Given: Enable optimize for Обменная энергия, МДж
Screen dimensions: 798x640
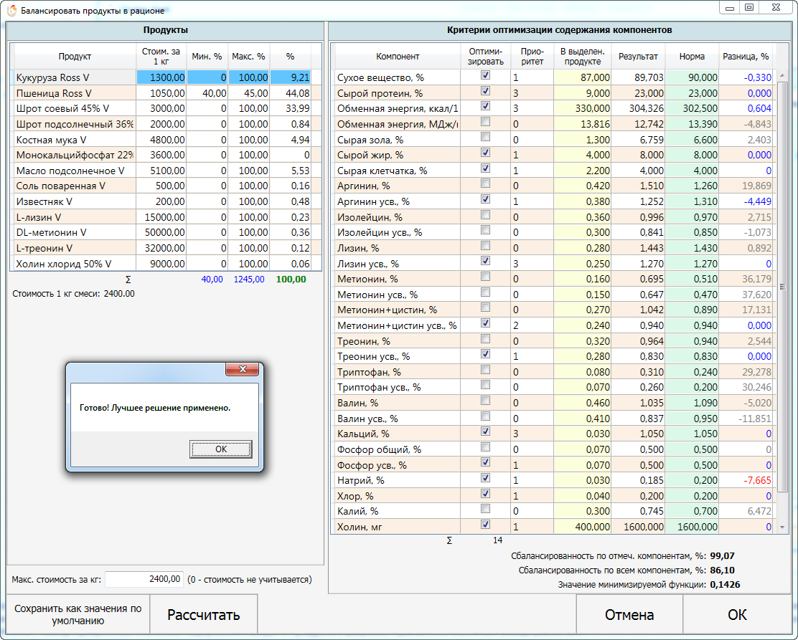Looking at the screenshot, I should tap(486, 122).
